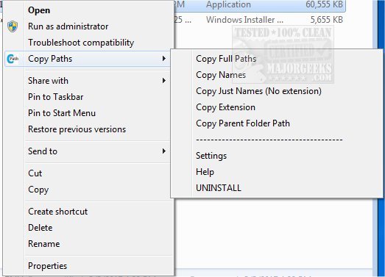This screenshot has width=385, height=277.
Task: Choose Troubleshoot compatibility
Action: [x=81, y=43]
